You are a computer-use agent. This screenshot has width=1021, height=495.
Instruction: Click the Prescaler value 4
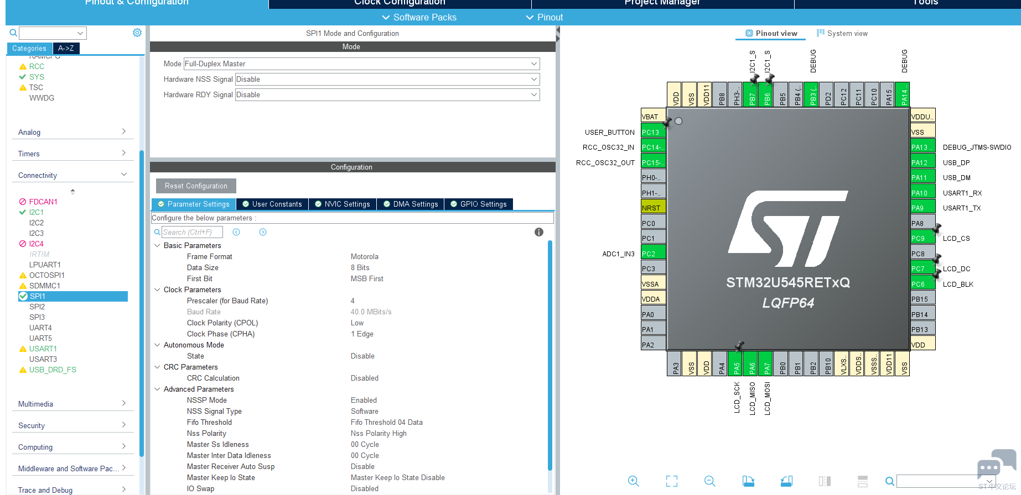point(353,301)
